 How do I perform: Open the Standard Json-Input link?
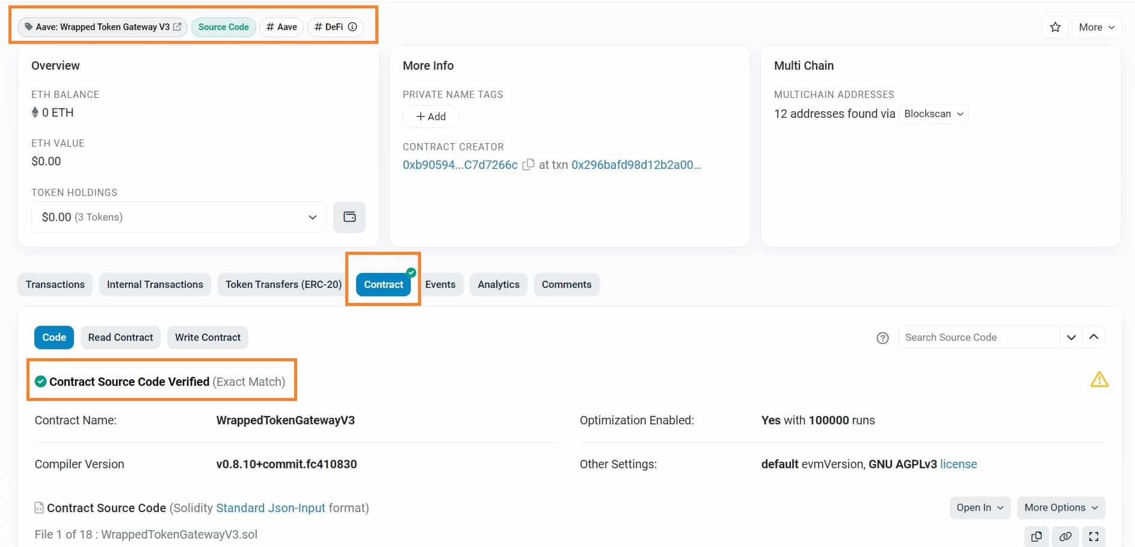tap(271, 508)
